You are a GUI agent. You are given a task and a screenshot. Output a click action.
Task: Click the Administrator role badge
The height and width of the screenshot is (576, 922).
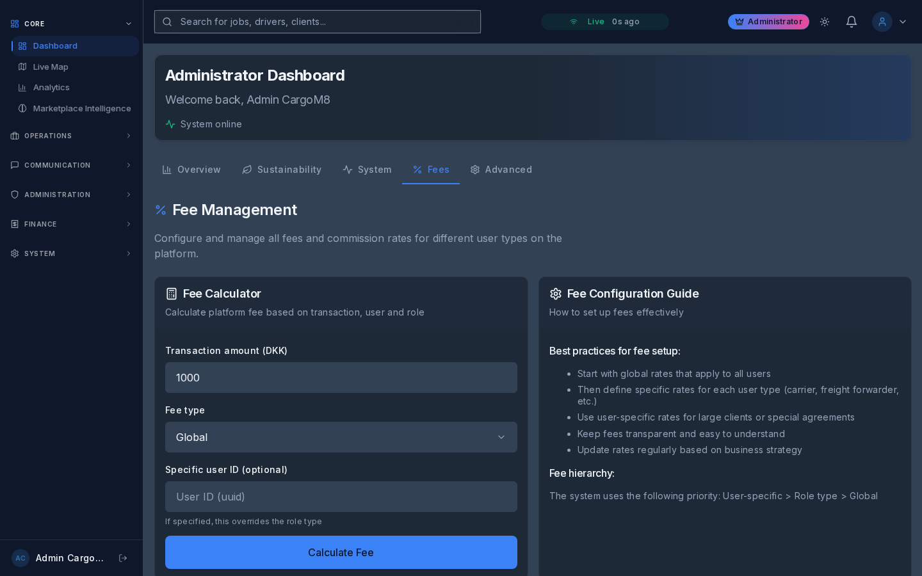pyautogui.click(x=768, y=22)
